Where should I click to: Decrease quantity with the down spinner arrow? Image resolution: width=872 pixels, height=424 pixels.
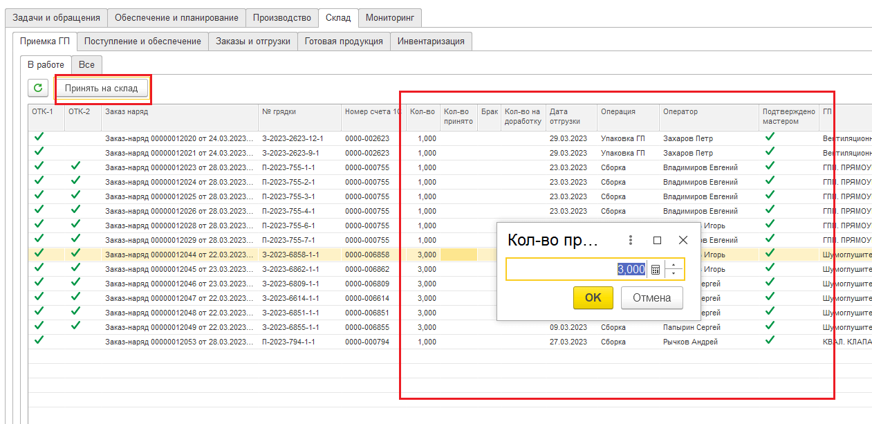[x=674, y=274]
